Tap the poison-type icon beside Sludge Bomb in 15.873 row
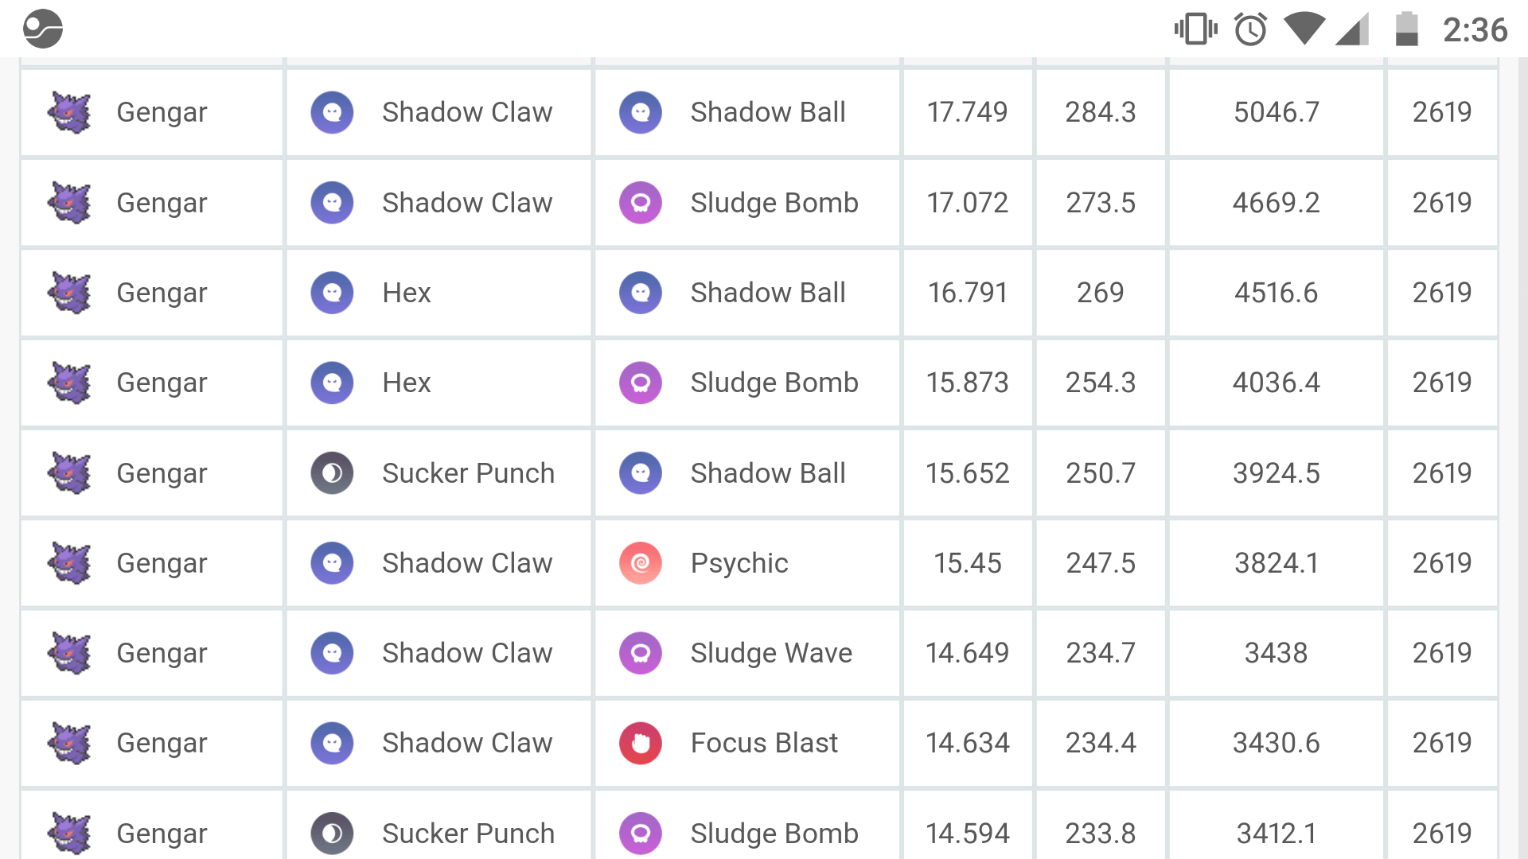Image resolution: width=1528 pixels, height=859 pixels. pos(641,383)
